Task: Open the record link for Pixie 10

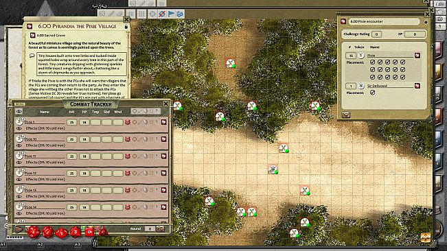Action: coord(163,139)
